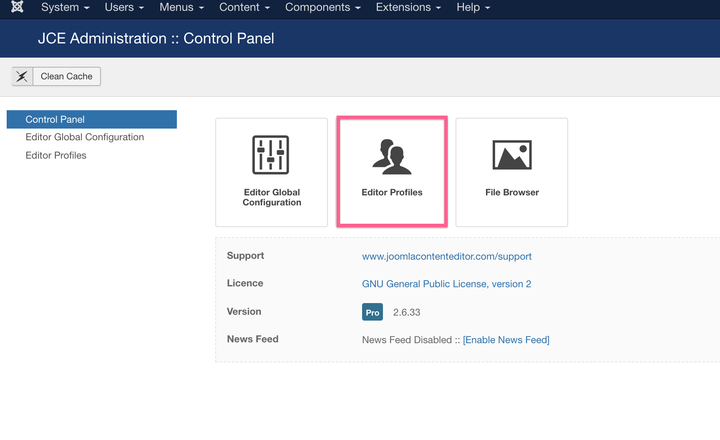Select Control Panel in sidebar
This screenshot has width=720, height=440.
(x=92, y=119)
